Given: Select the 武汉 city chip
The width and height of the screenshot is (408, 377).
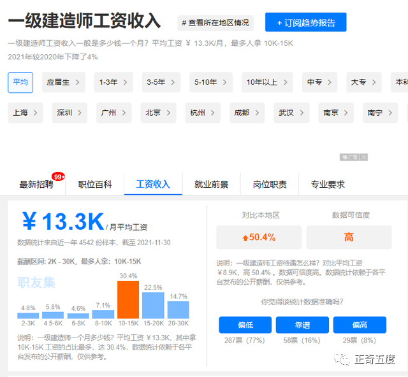Looking at the screenshot, I should click(291, 113).
